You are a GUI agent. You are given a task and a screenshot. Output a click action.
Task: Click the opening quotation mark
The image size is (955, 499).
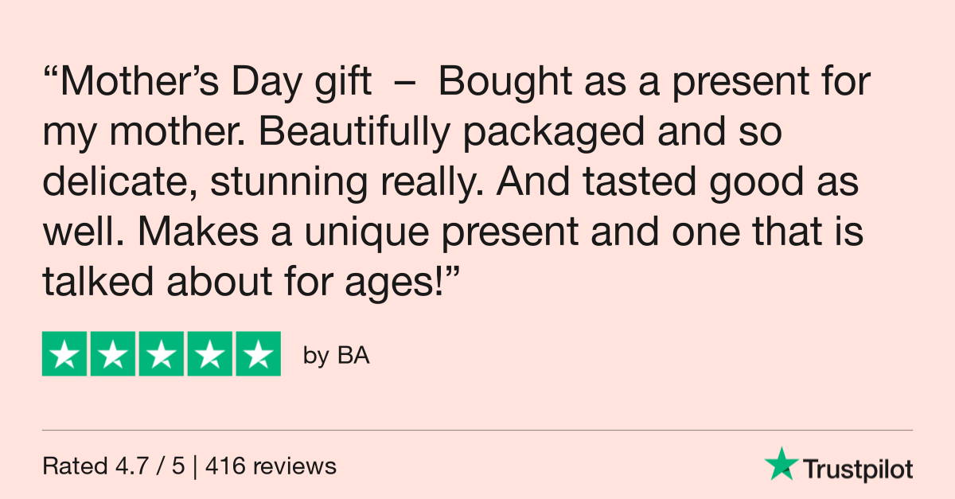click(51, 74)
